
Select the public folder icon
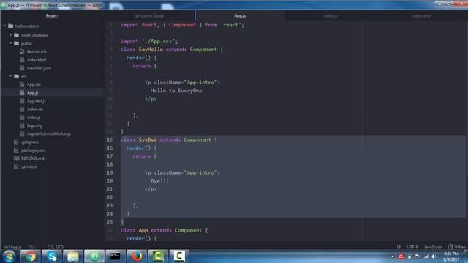16,43
